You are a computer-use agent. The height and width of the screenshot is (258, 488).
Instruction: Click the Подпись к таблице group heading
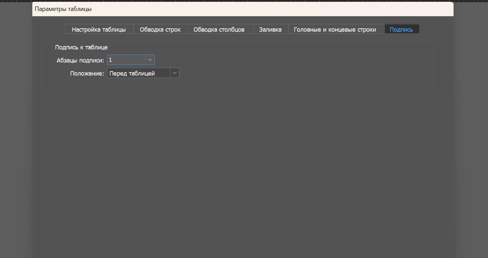tap(81, 47)
